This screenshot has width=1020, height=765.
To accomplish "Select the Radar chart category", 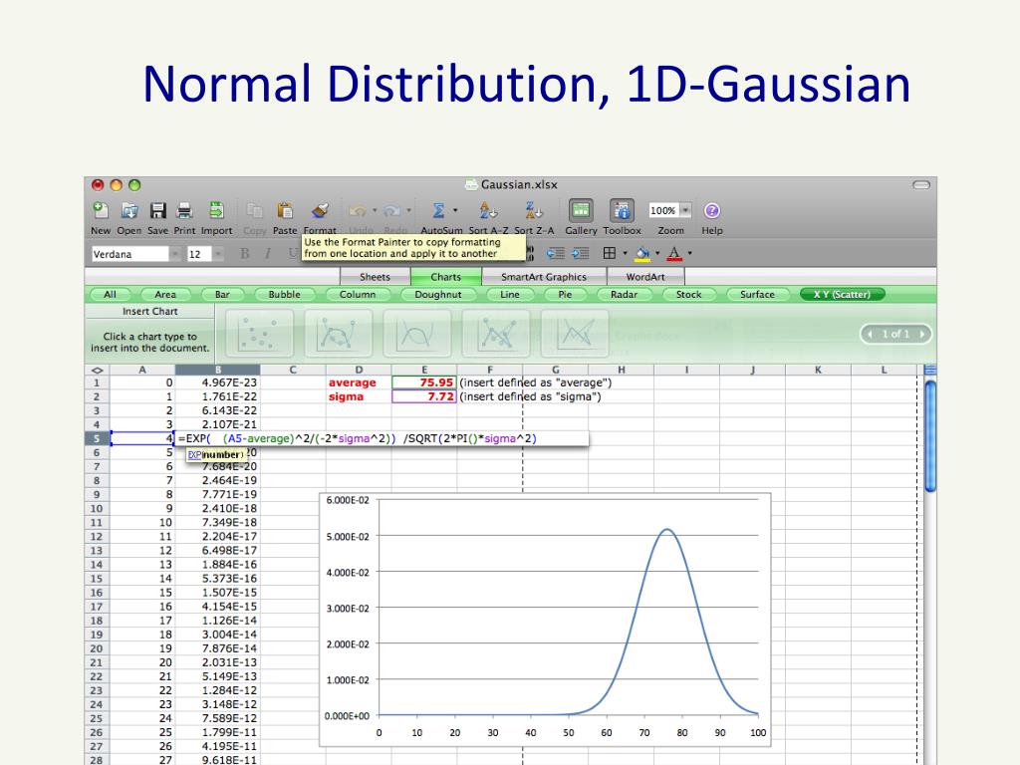I will pos(625,294).
